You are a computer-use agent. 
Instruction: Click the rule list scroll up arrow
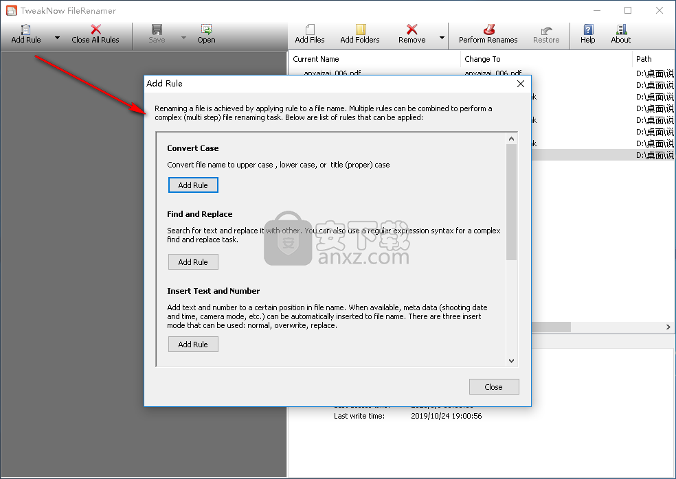pyautogui.click(x=511, y=139)
